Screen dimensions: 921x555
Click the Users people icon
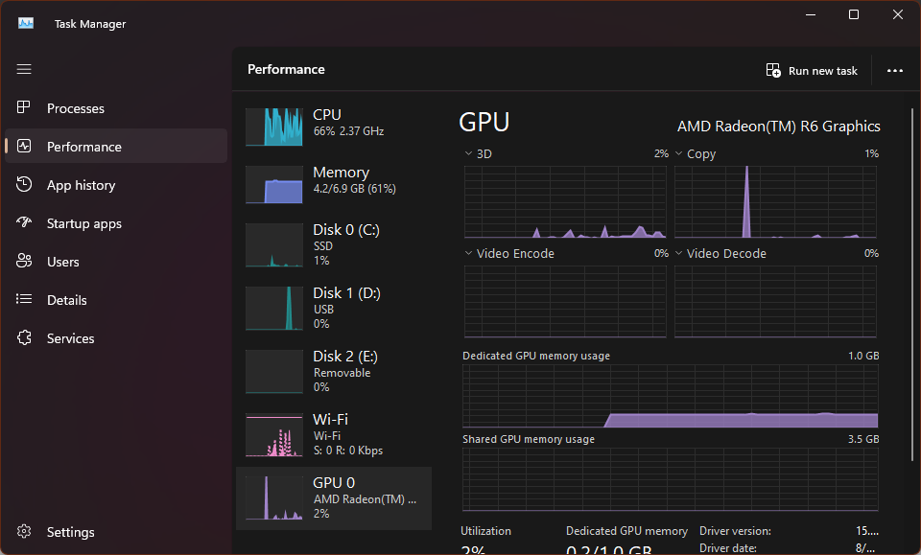coord(23,261)
